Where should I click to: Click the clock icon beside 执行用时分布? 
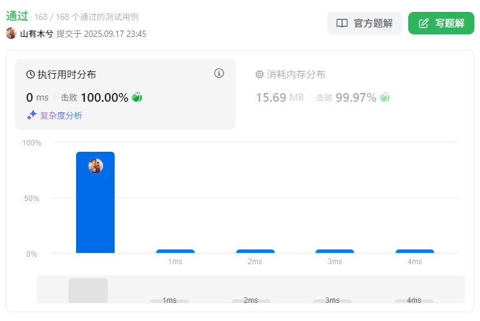pos(31,74)
